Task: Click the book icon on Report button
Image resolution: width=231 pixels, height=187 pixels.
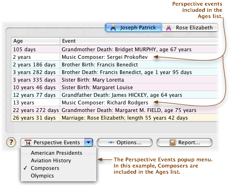Action: tap(173, 142)
